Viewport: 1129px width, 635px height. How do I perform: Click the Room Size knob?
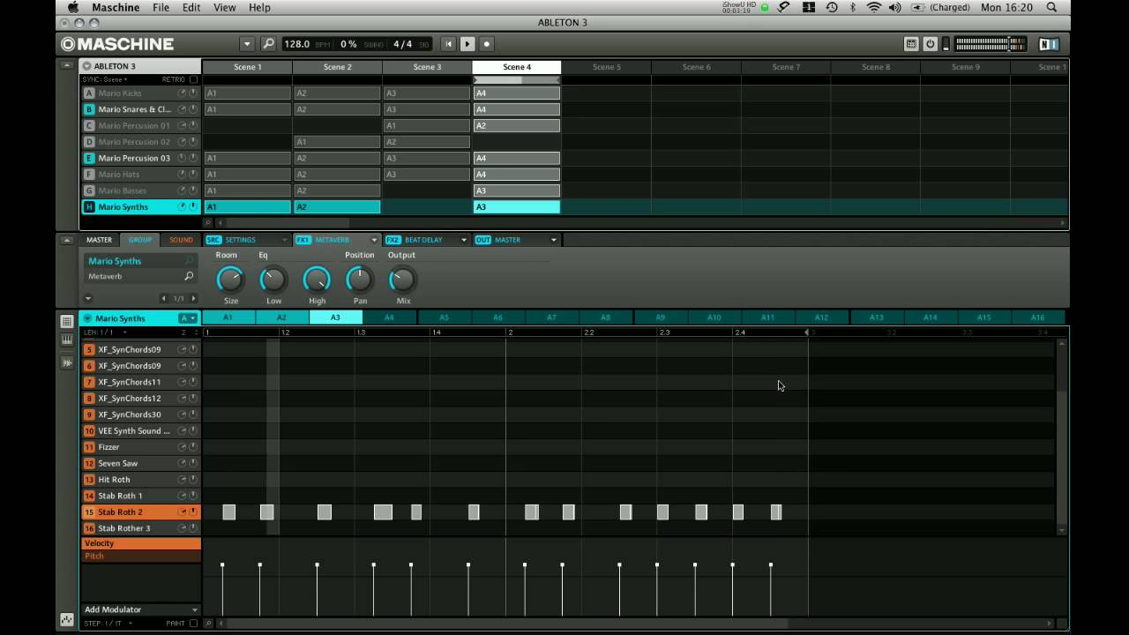(230, 280)
